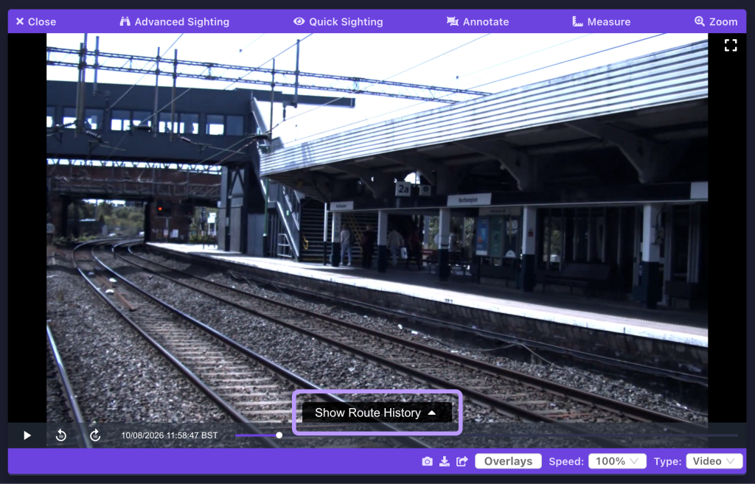The width and height of the screenshot is (755, 484).
Task: Enter fullscreen mode
Action: pos(731,45)
